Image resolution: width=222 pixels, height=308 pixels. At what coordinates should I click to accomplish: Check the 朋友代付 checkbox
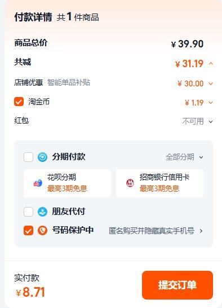(28, 212)
